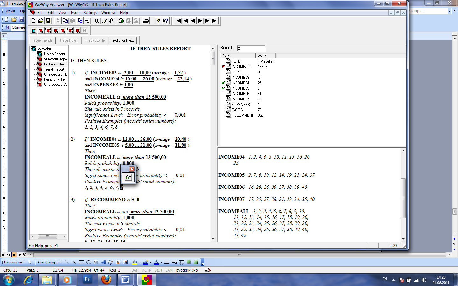This screenshot has width=458, height=286.
Task: Click the New document icon in WizWhy toolbar
Action: pos(33,21)
